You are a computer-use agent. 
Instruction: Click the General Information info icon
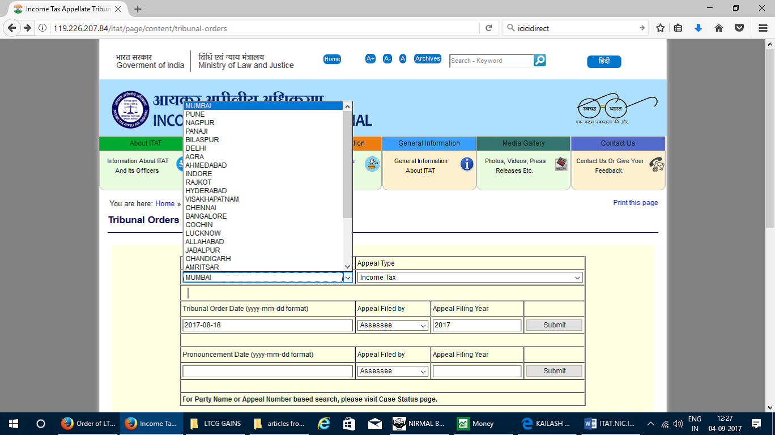(x=467, y=164)
